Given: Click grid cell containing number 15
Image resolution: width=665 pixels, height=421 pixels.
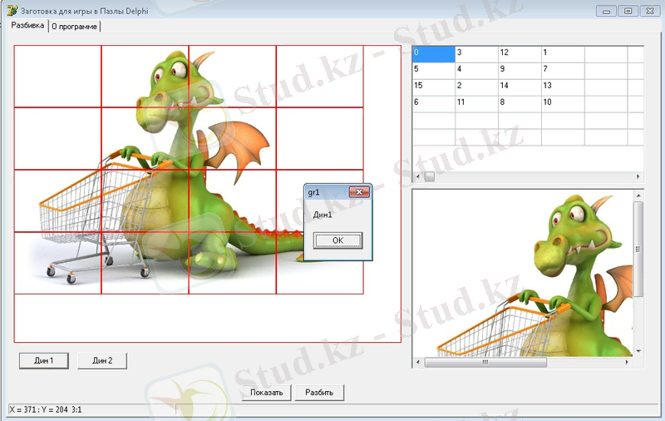Looking at the screenshot, I should (433, 86).
